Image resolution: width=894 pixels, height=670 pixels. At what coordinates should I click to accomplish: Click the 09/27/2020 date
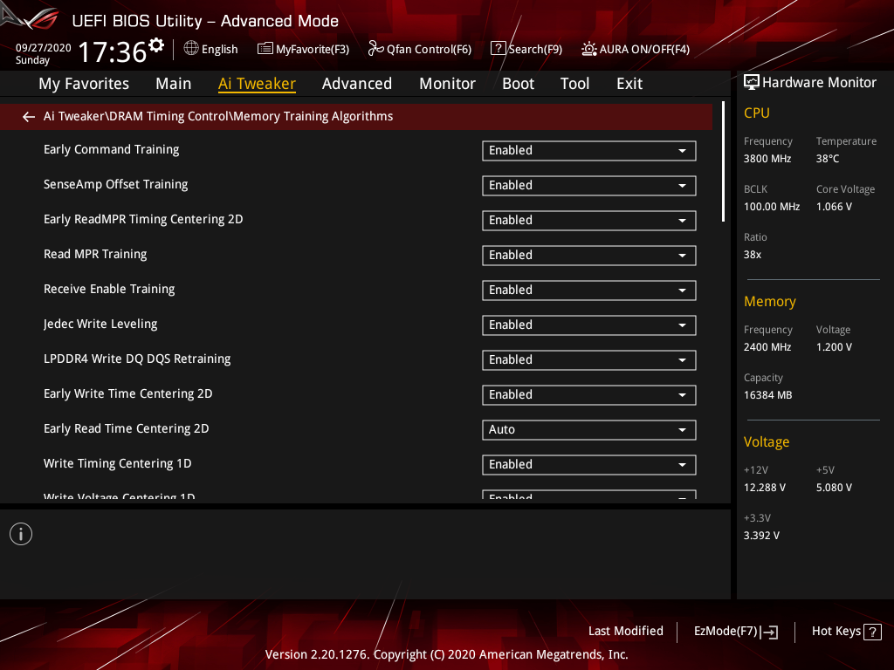pos(44,48)
